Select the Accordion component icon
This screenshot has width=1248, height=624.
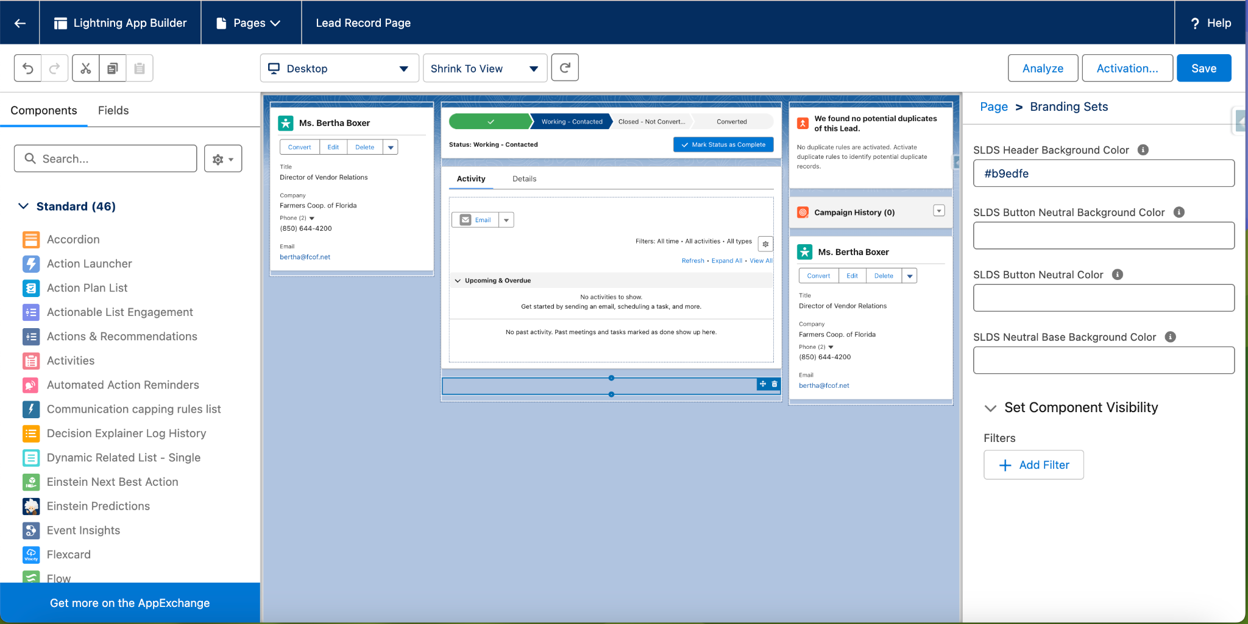[31, 239]
